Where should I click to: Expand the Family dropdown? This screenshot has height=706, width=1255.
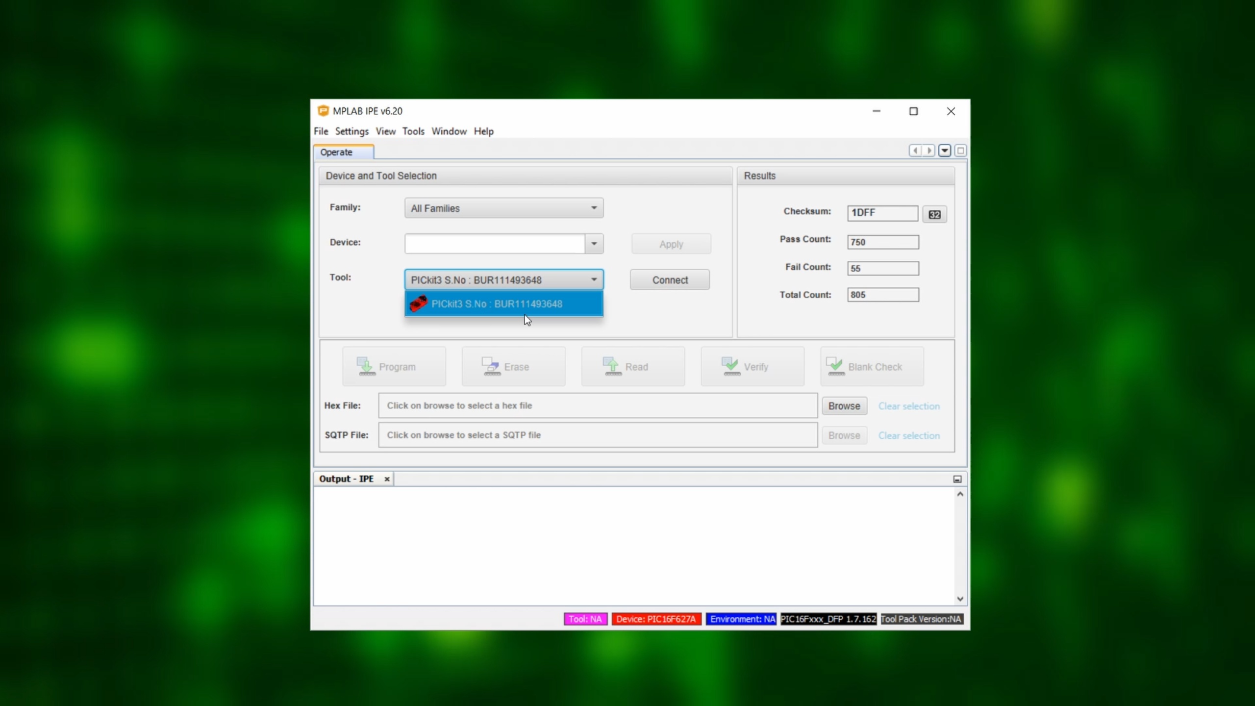[594, 208]
